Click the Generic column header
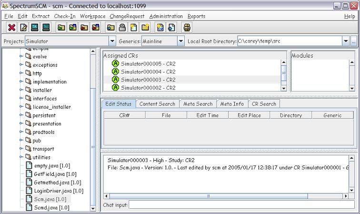The image size is (360, 214). [332, 115]
